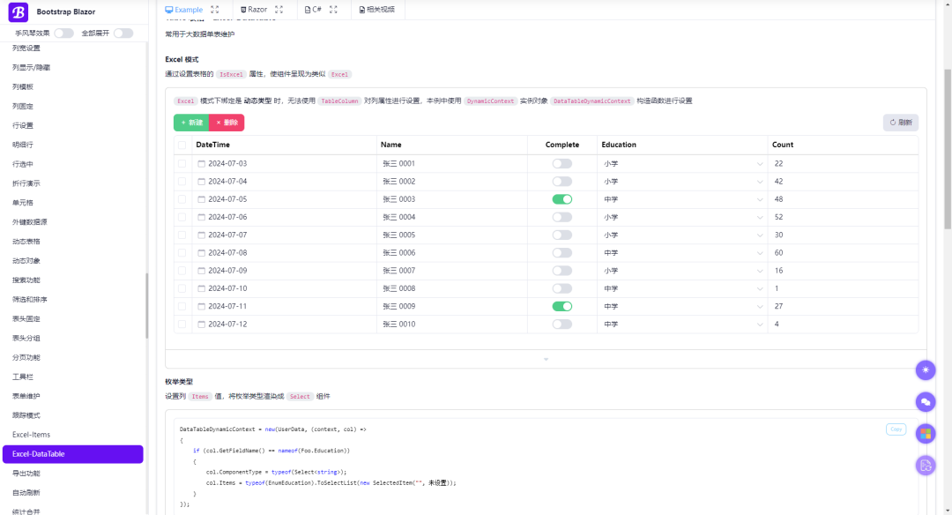Toggle the 手风琴效果 switch

63,34
